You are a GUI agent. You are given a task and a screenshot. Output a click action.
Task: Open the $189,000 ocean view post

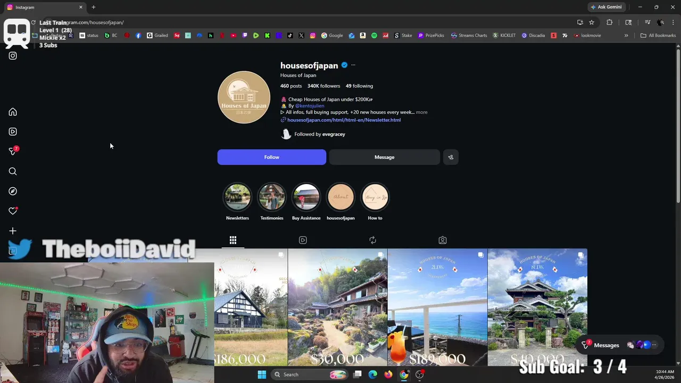point(437,307)
